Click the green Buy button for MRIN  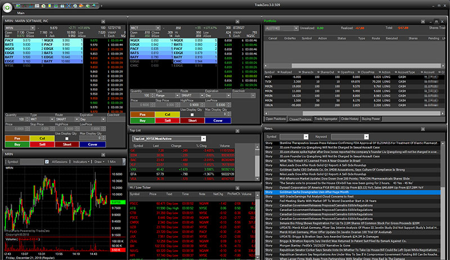pyautogui.click(x=17, y=144)
